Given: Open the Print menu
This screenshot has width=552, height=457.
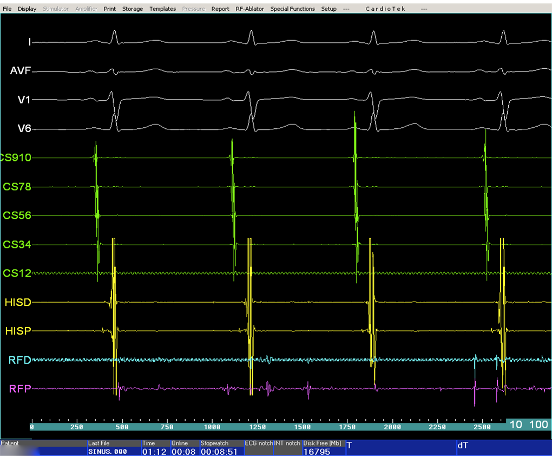Looking at the screenshot, I should click(x=109, y=9).
